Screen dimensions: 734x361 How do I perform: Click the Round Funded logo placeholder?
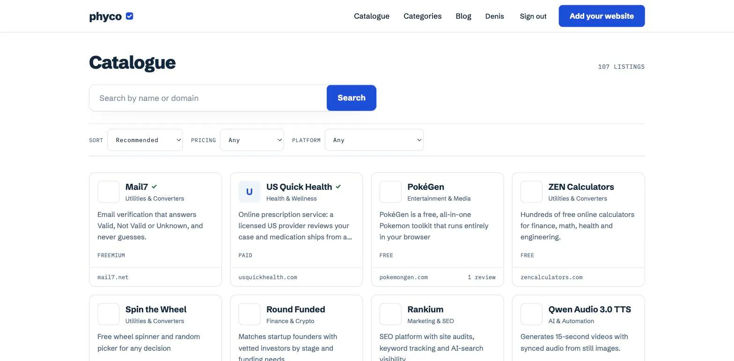tap(250, 314)
